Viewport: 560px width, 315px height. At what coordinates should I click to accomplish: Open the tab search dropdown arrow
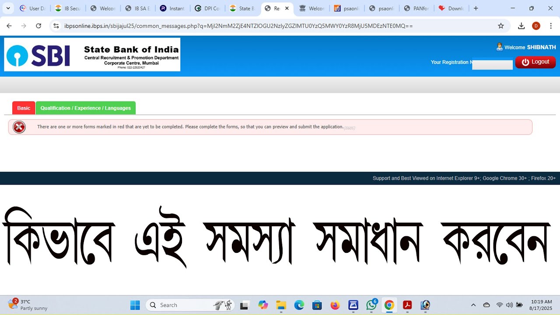(8, 8)
